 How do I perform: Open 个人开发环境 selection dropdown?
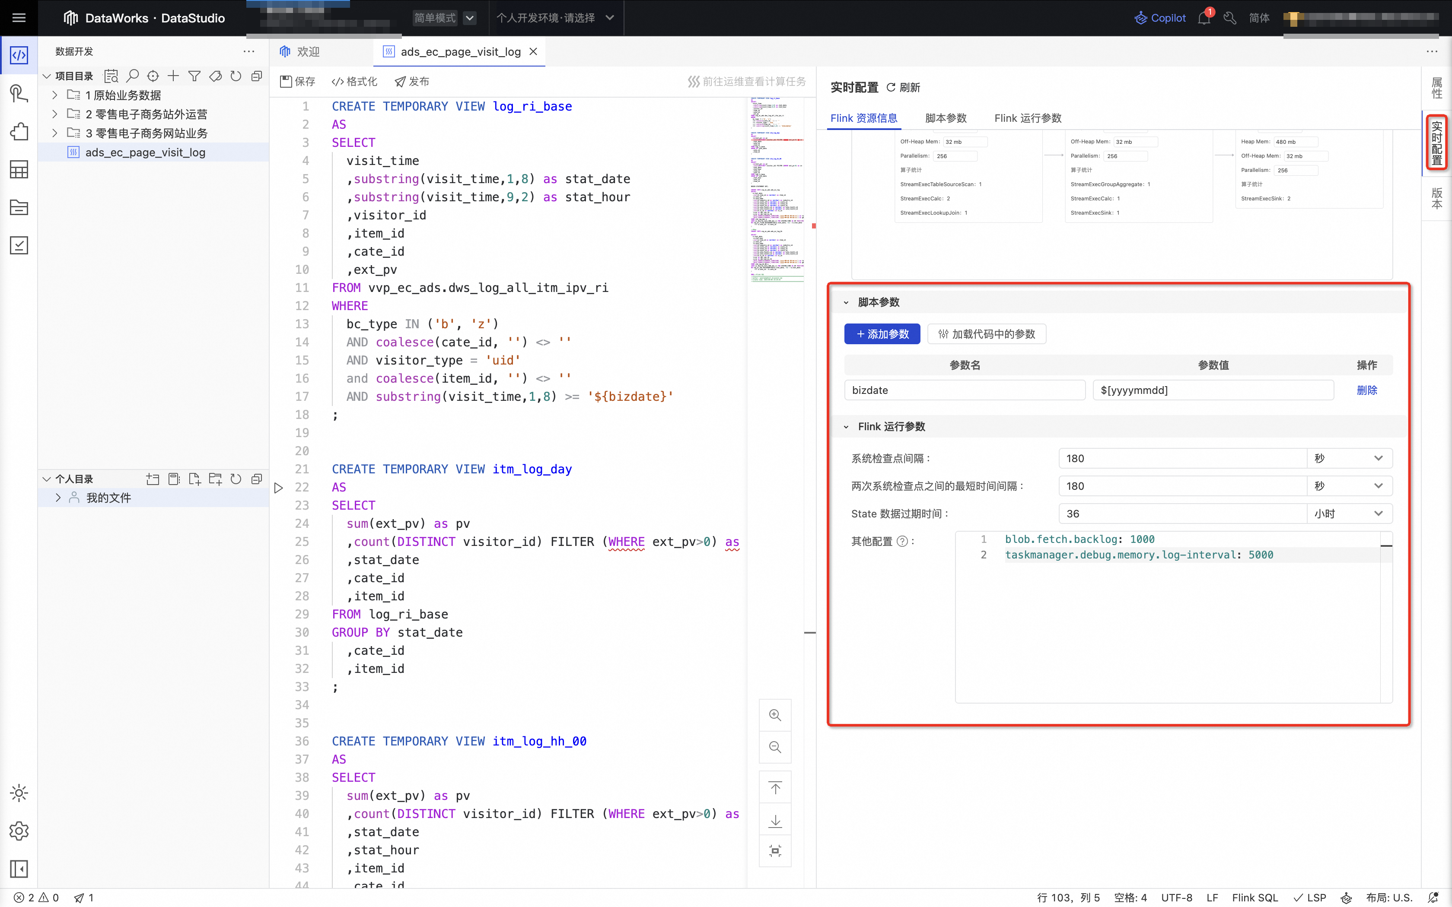tap(555, 18)
